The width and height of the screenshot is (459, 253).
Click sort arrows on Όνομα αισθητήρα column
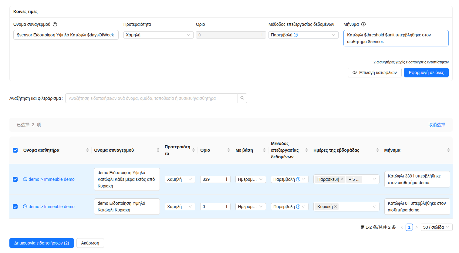(x=87, y=150)
